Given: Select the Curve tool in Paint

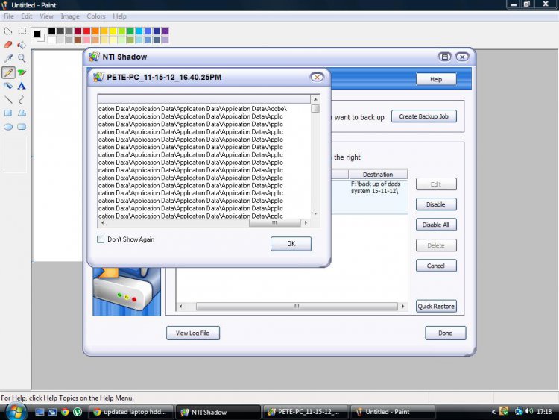Looking at the screenshot, I should (22, 99).
